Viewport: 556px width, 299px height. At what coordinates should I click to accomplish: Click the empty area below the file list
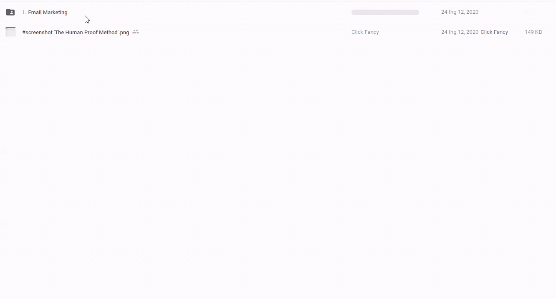click(x=278, y=167)
